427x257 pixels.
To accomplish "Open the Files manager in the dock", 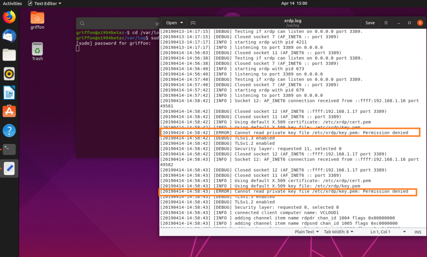I will (x=9, y=55).
